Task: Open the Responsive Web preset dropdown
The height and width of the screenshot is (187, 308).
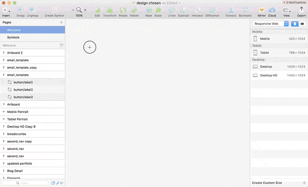Action: click(271, 23)
